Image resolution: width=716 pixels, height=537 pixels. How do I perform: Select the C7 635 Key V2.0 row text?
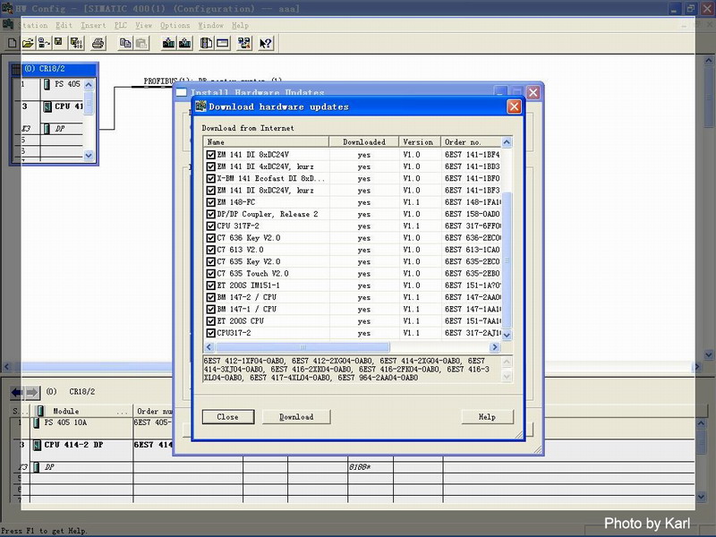(x=249, y=261)
